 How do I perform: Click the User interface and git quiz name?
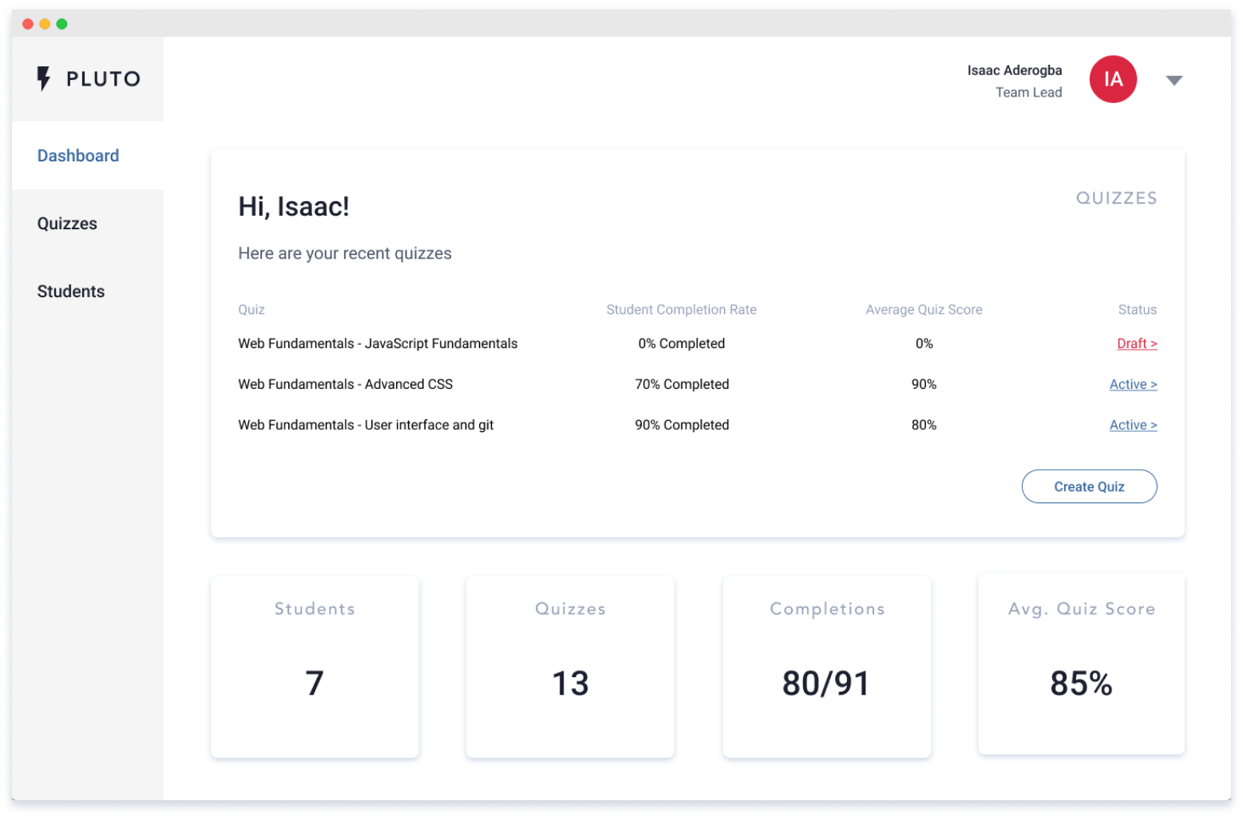click(366, 425)
